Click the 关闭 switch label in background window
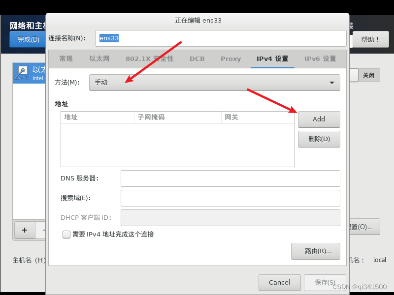Viewport: 394px width, 295px height. (368, 75)
